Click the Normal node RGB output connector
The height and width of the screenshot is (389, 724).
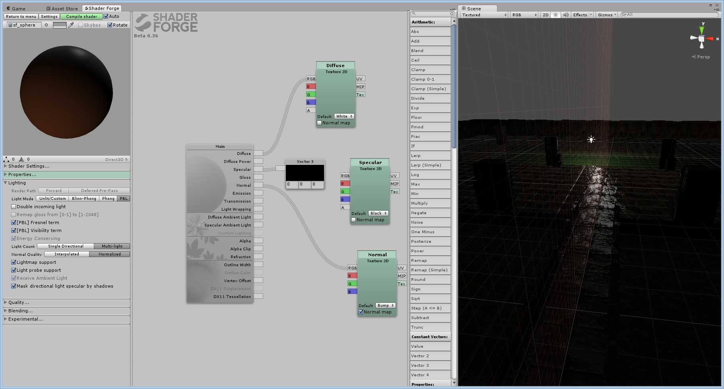[x=352, y=268]
